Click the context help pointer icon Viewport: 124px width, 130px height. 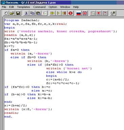point(113,13)
